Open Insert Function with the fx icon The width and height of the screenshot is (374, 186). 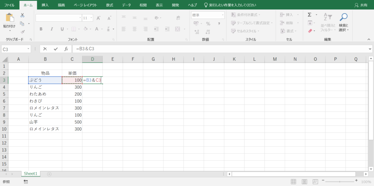pyautogui.click(x=66, y=49)
